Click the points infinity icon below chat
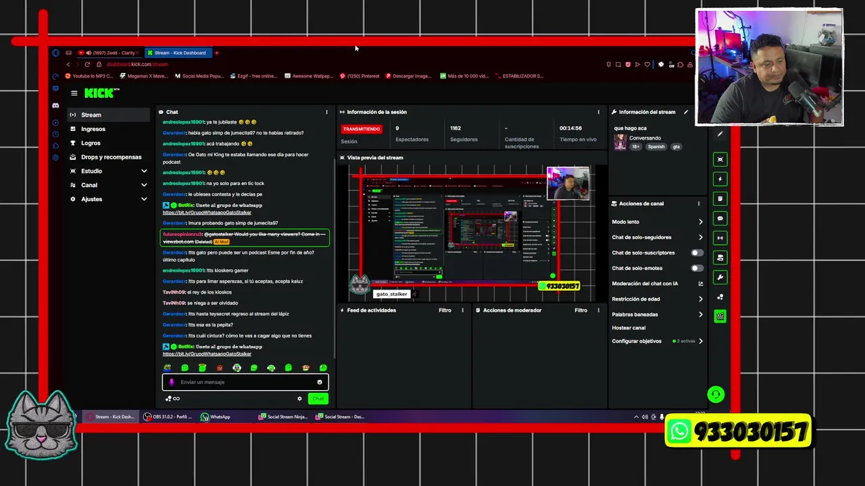This screenshot has height=486, width=865. (x=172, y=398)
